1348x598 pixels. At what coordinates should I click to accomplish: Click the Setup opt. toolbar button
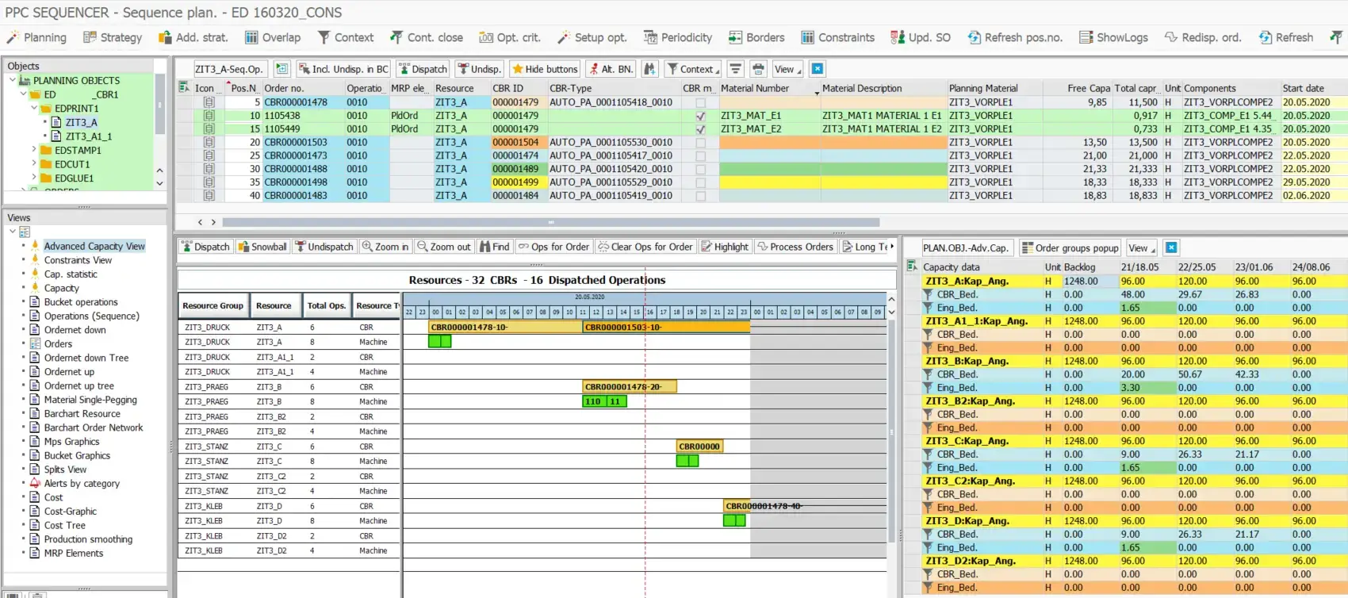click(592, 37)
